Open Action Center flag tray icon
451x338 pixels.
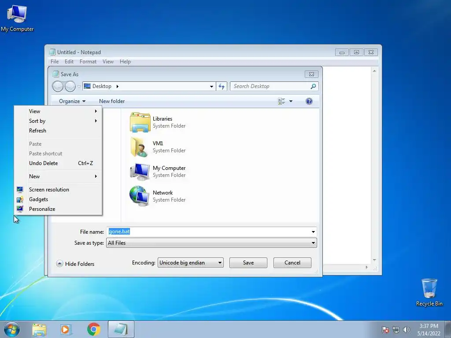(385, 330)
